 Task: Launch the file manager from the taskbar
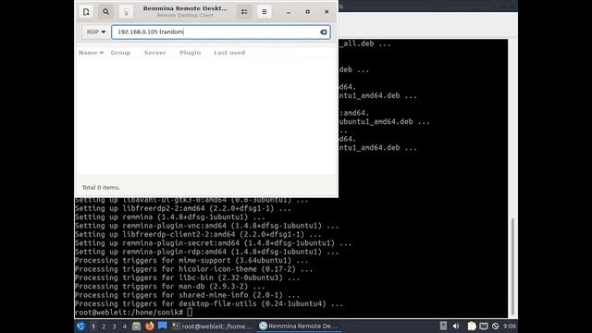(x=137, y=327)
